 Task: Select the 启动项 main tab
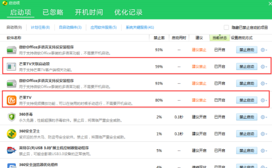click(x=21, y=12)
